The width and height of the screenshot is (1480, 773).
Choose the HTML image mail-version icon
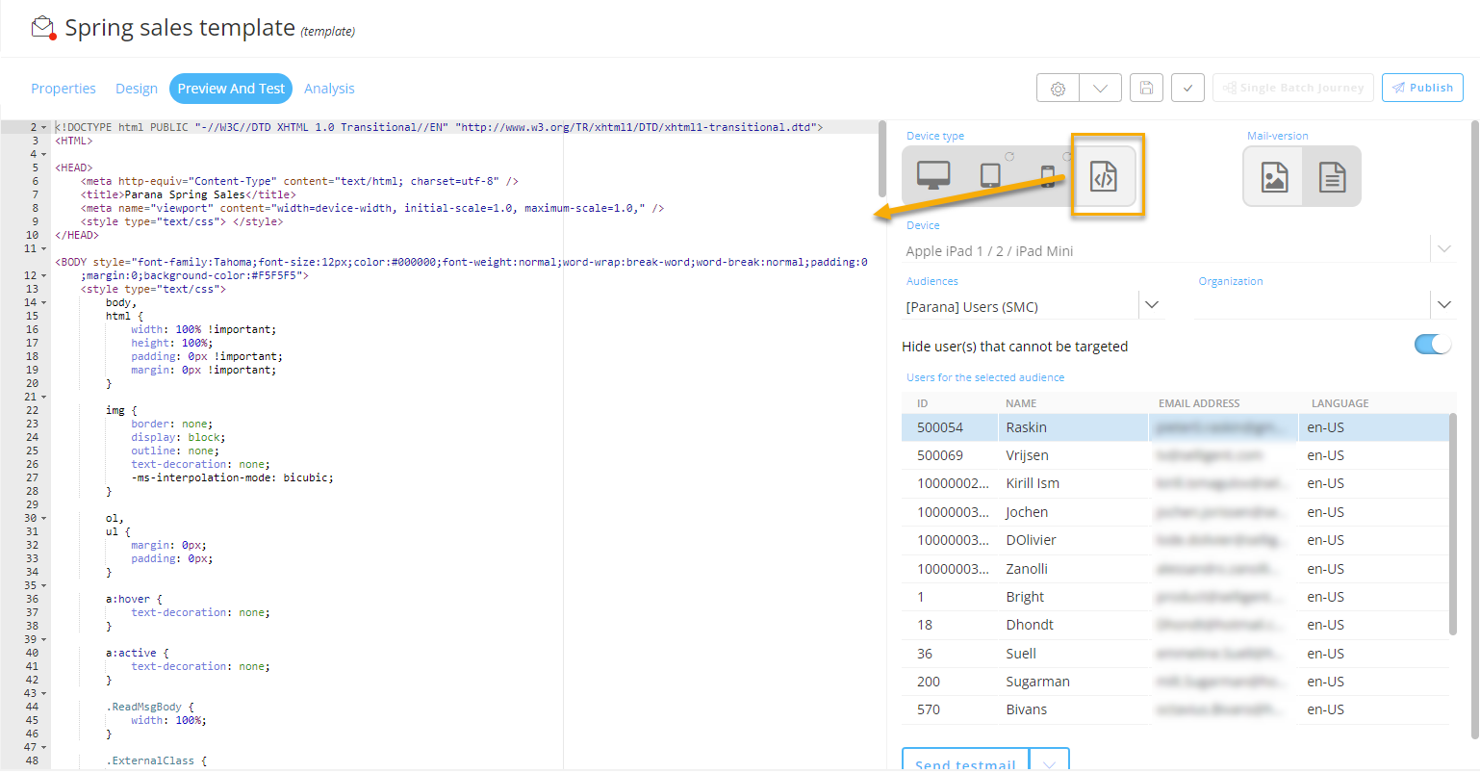click(1274, 177)
